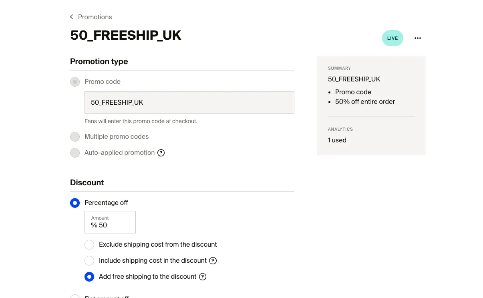Open help for Add free shipping option
The width and height of the screenshot is (483, 298).
click(203, 277)
